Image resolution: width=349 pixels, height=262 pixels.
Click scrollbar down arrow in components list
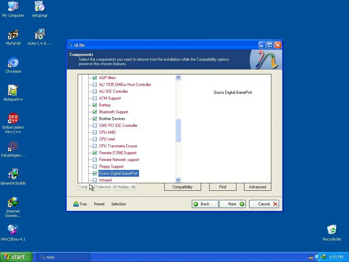(x=178, y=180)
